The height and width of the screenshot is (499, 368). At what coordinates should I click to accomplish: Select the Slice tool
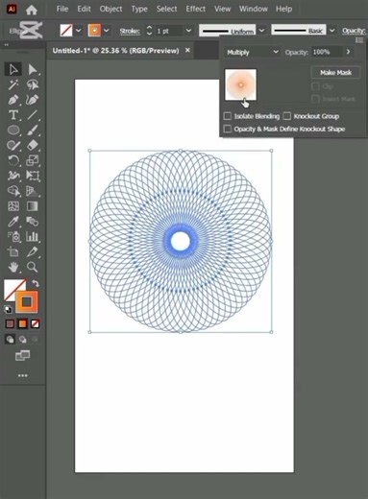(33, 251)
